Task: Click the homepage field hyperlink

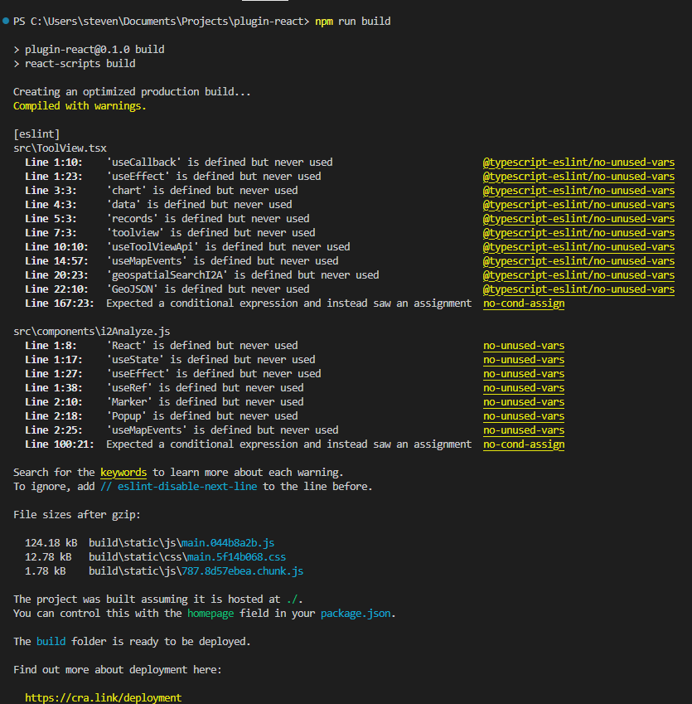Action: (x=211, y=614)
